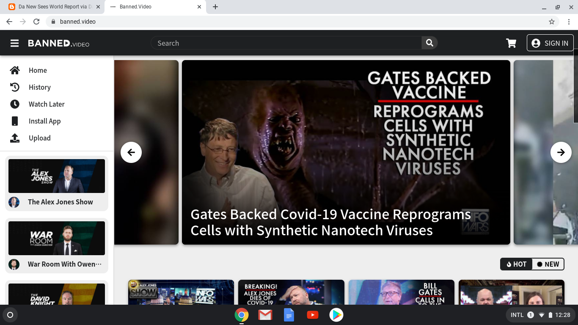The image size is (578, 325).
Task: Click War Room With Owen channel title
Action: (x=65, y=264)
